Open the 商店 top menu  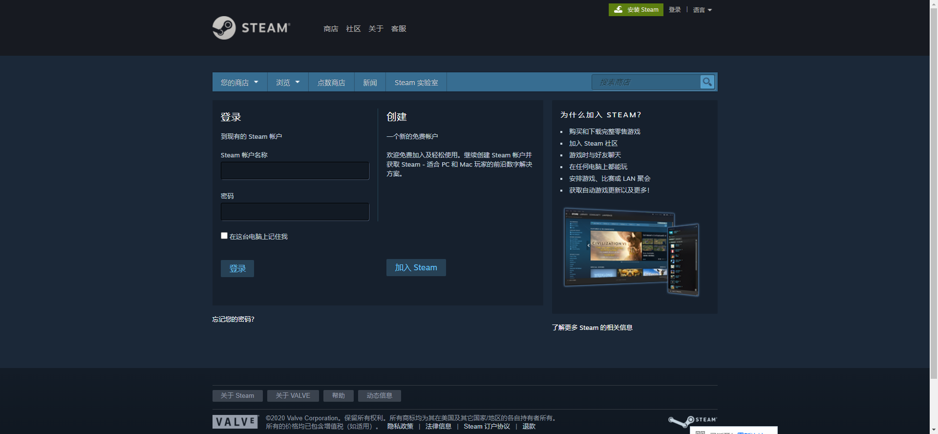coord(331,29)
